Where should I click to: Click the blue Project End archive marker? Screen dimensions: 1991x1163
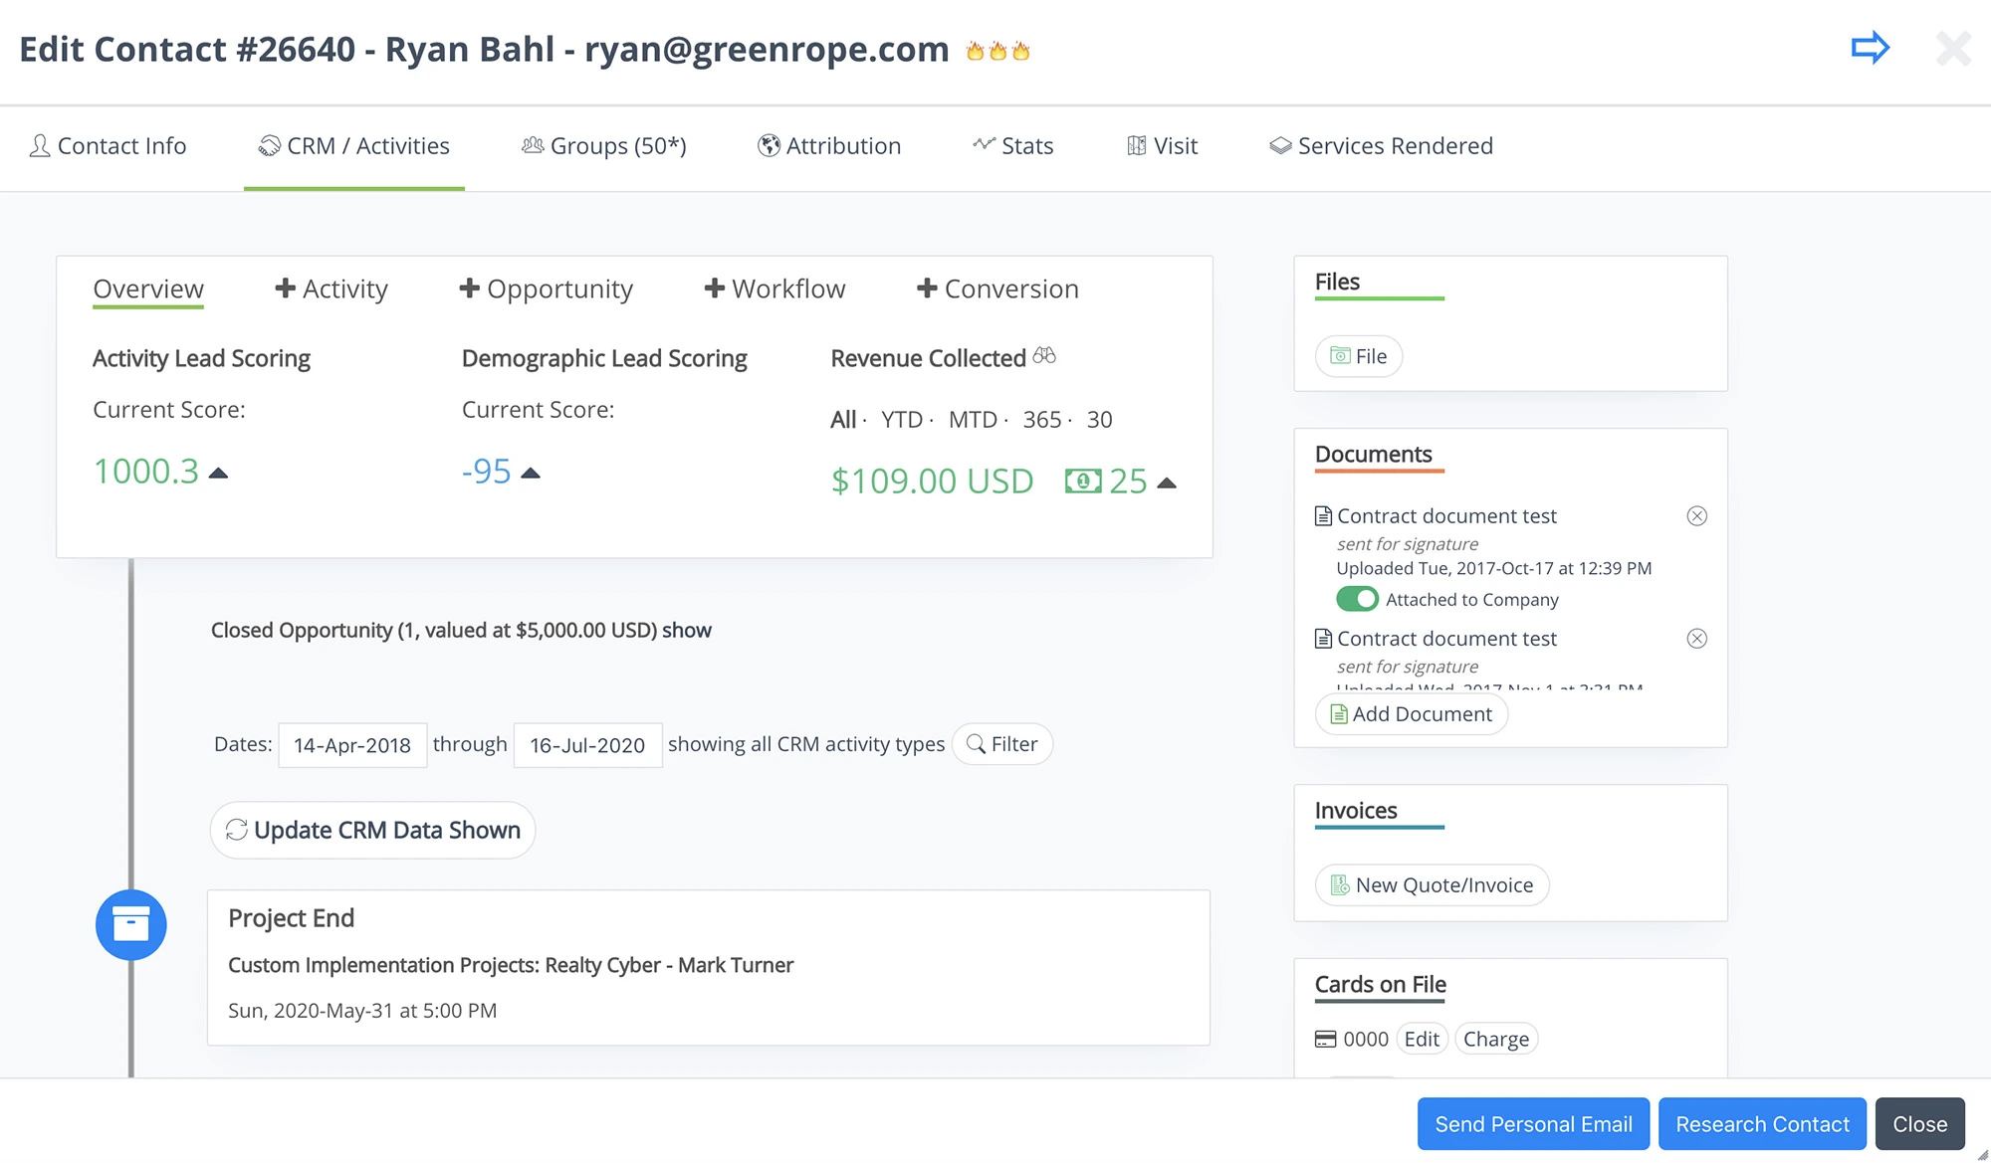point(130,924)
